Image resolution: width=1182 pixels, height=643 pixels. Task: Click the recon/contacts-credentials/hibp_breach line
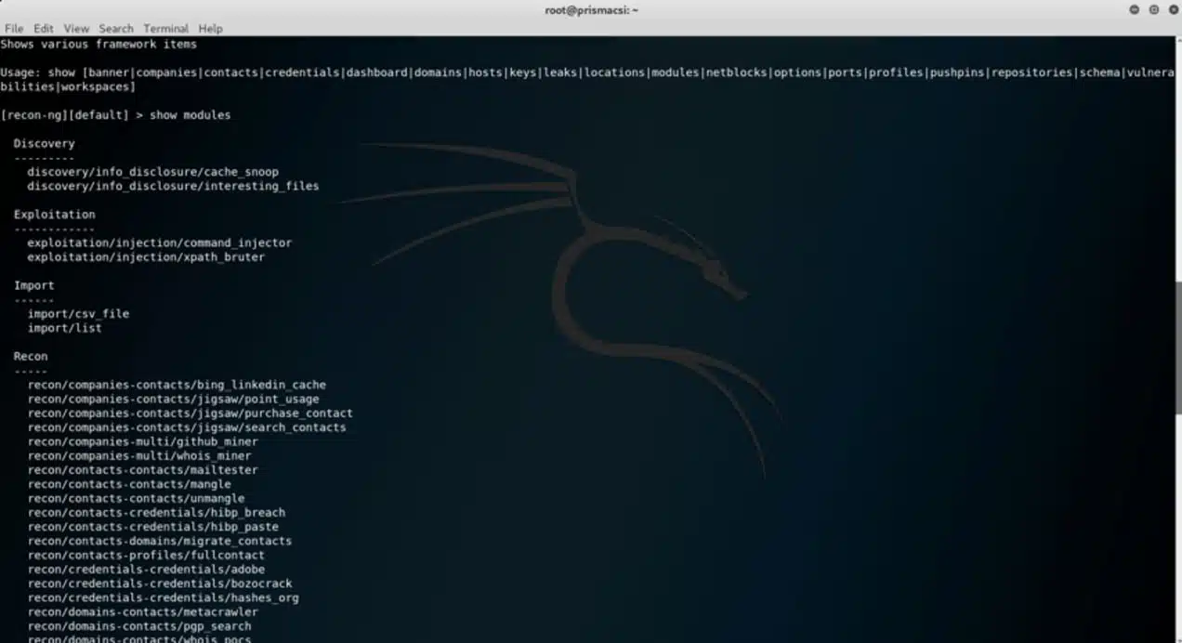pyautogui.click(x=156, y=512)
